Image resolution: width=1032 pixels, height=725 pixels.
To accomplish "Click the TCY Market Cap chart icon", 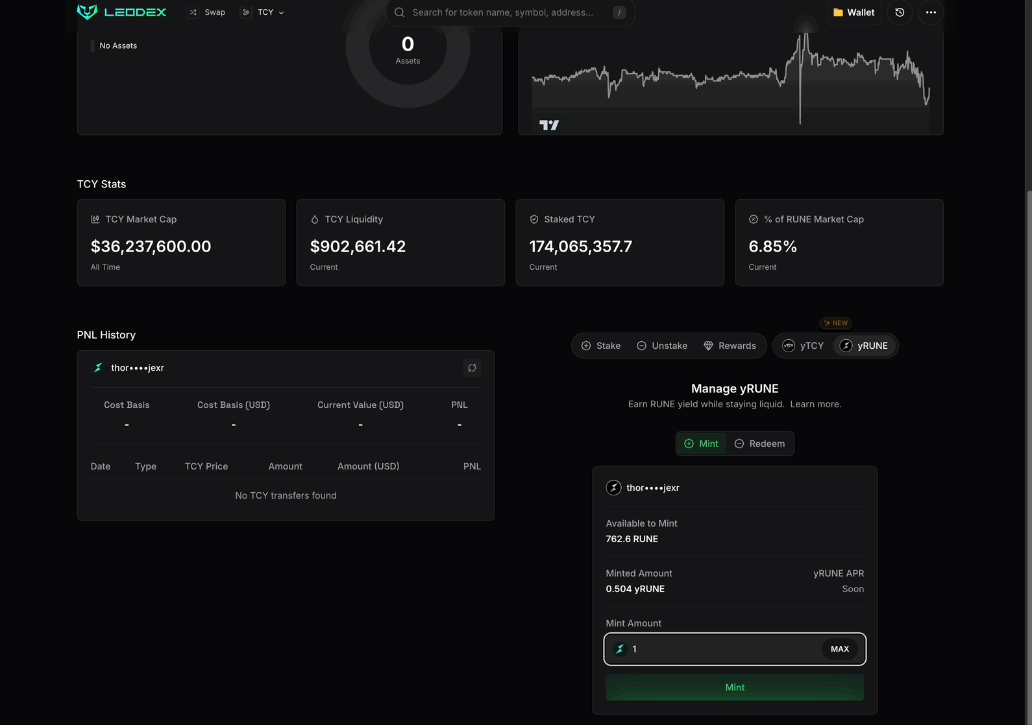I will tap(95, 219).
